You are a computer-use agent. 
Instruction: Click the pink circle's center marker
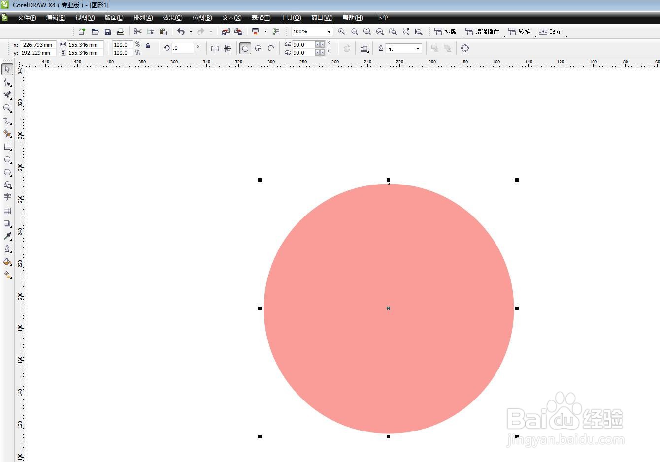pos(388,308)
